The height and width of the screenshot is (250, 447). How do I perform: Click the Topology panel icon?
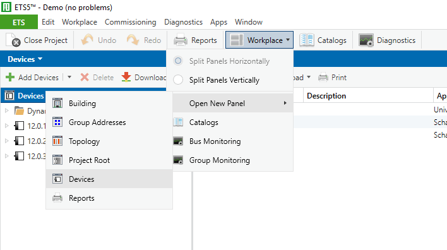57,141
